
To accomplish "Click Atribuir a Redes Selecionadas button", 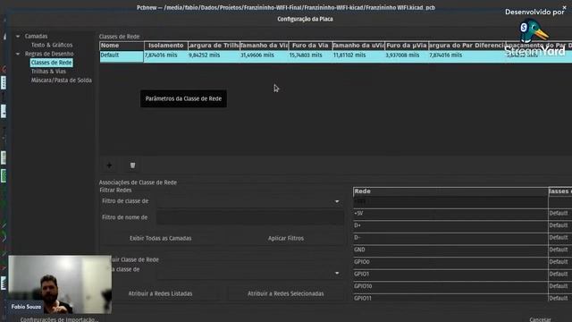I will tap(286, 293).
